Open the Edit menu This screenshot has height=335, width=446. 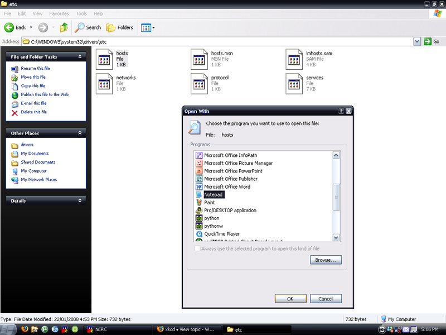22,13
